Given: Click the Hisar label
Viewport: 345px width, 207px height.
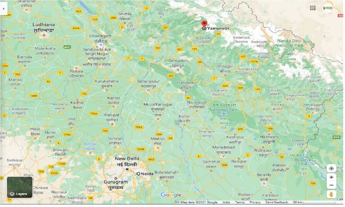Looking at the screenshot, I should (x=35, y=131).
